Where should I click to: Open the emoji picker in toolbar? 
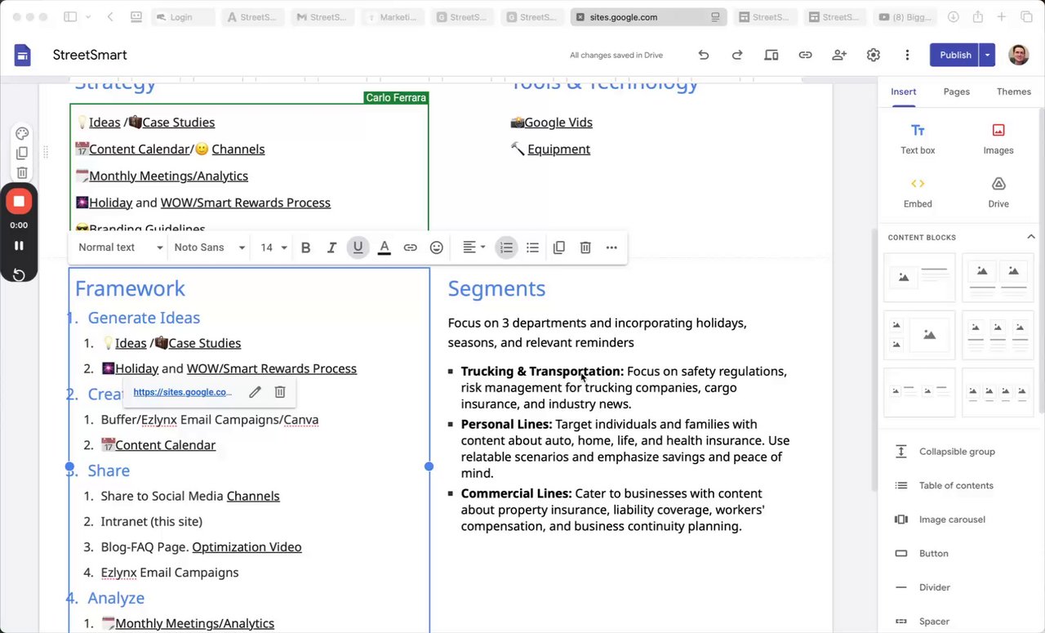pos(436,247)
